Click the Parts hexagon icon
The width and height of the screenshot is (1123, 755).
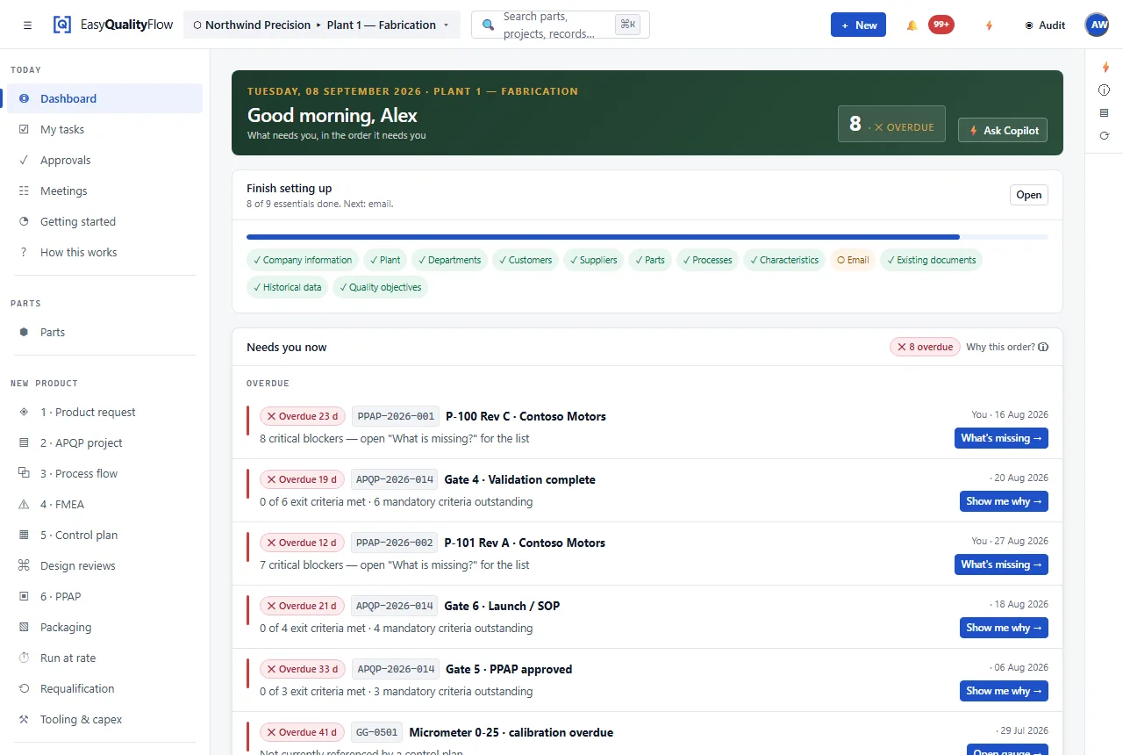coord(24,333)
